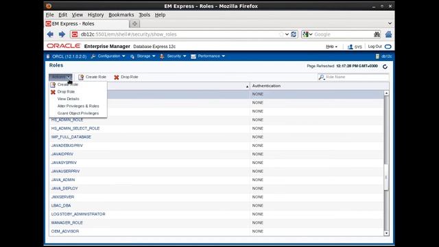This screenshot has height=247, width=439.
Task: Refresh the Roles page with the circular arrow
Action: click(x=385, y=67)
